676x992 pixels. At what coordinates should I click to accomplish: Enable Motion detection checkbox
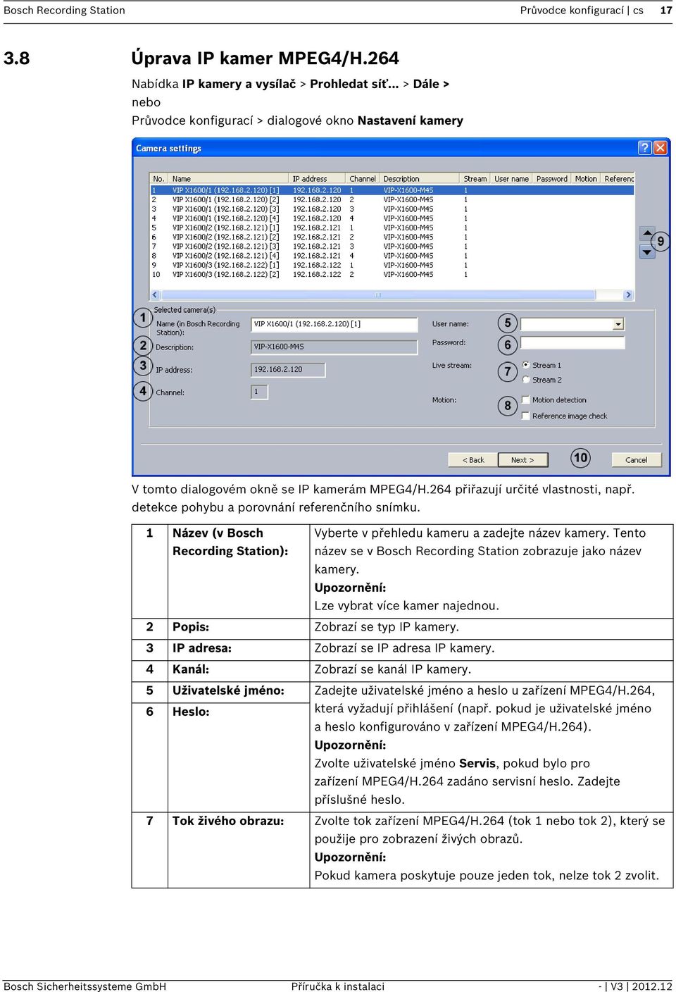(525, 399)
